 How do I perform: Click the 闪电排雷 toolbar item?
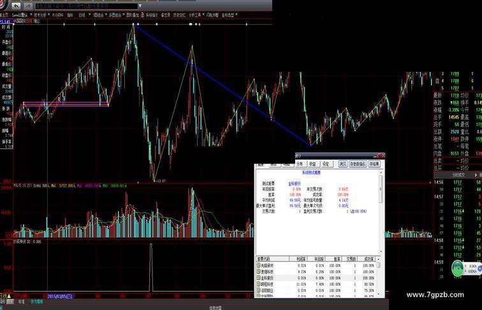pyautogui.click(x=212, y=15)
